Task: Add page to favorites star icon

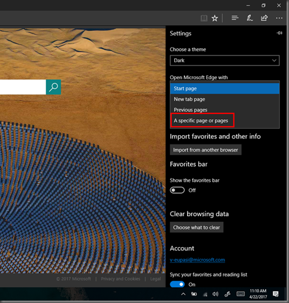Action: coord(215,18)
